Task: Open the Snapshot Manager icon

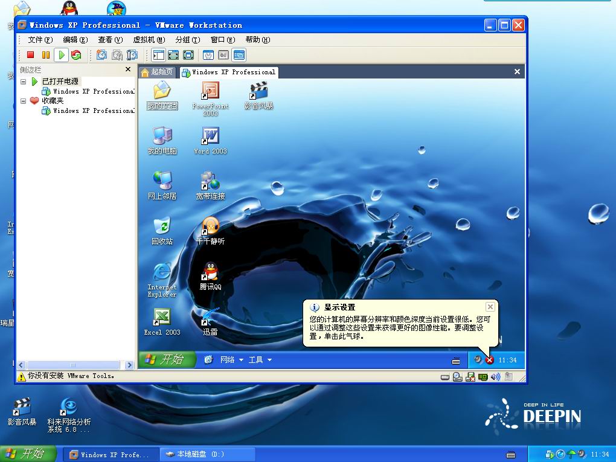Action: click(132, 55)
